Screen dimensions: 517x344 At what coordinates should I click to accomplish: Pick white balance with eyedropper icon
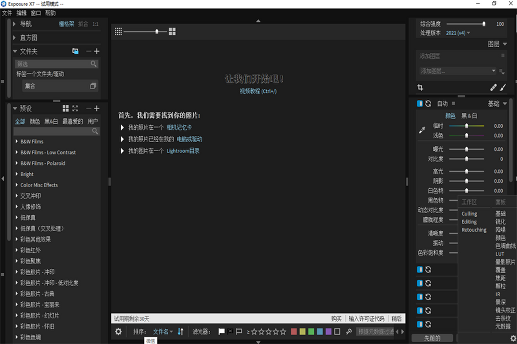pyautogui.click(x=422, y=130)
